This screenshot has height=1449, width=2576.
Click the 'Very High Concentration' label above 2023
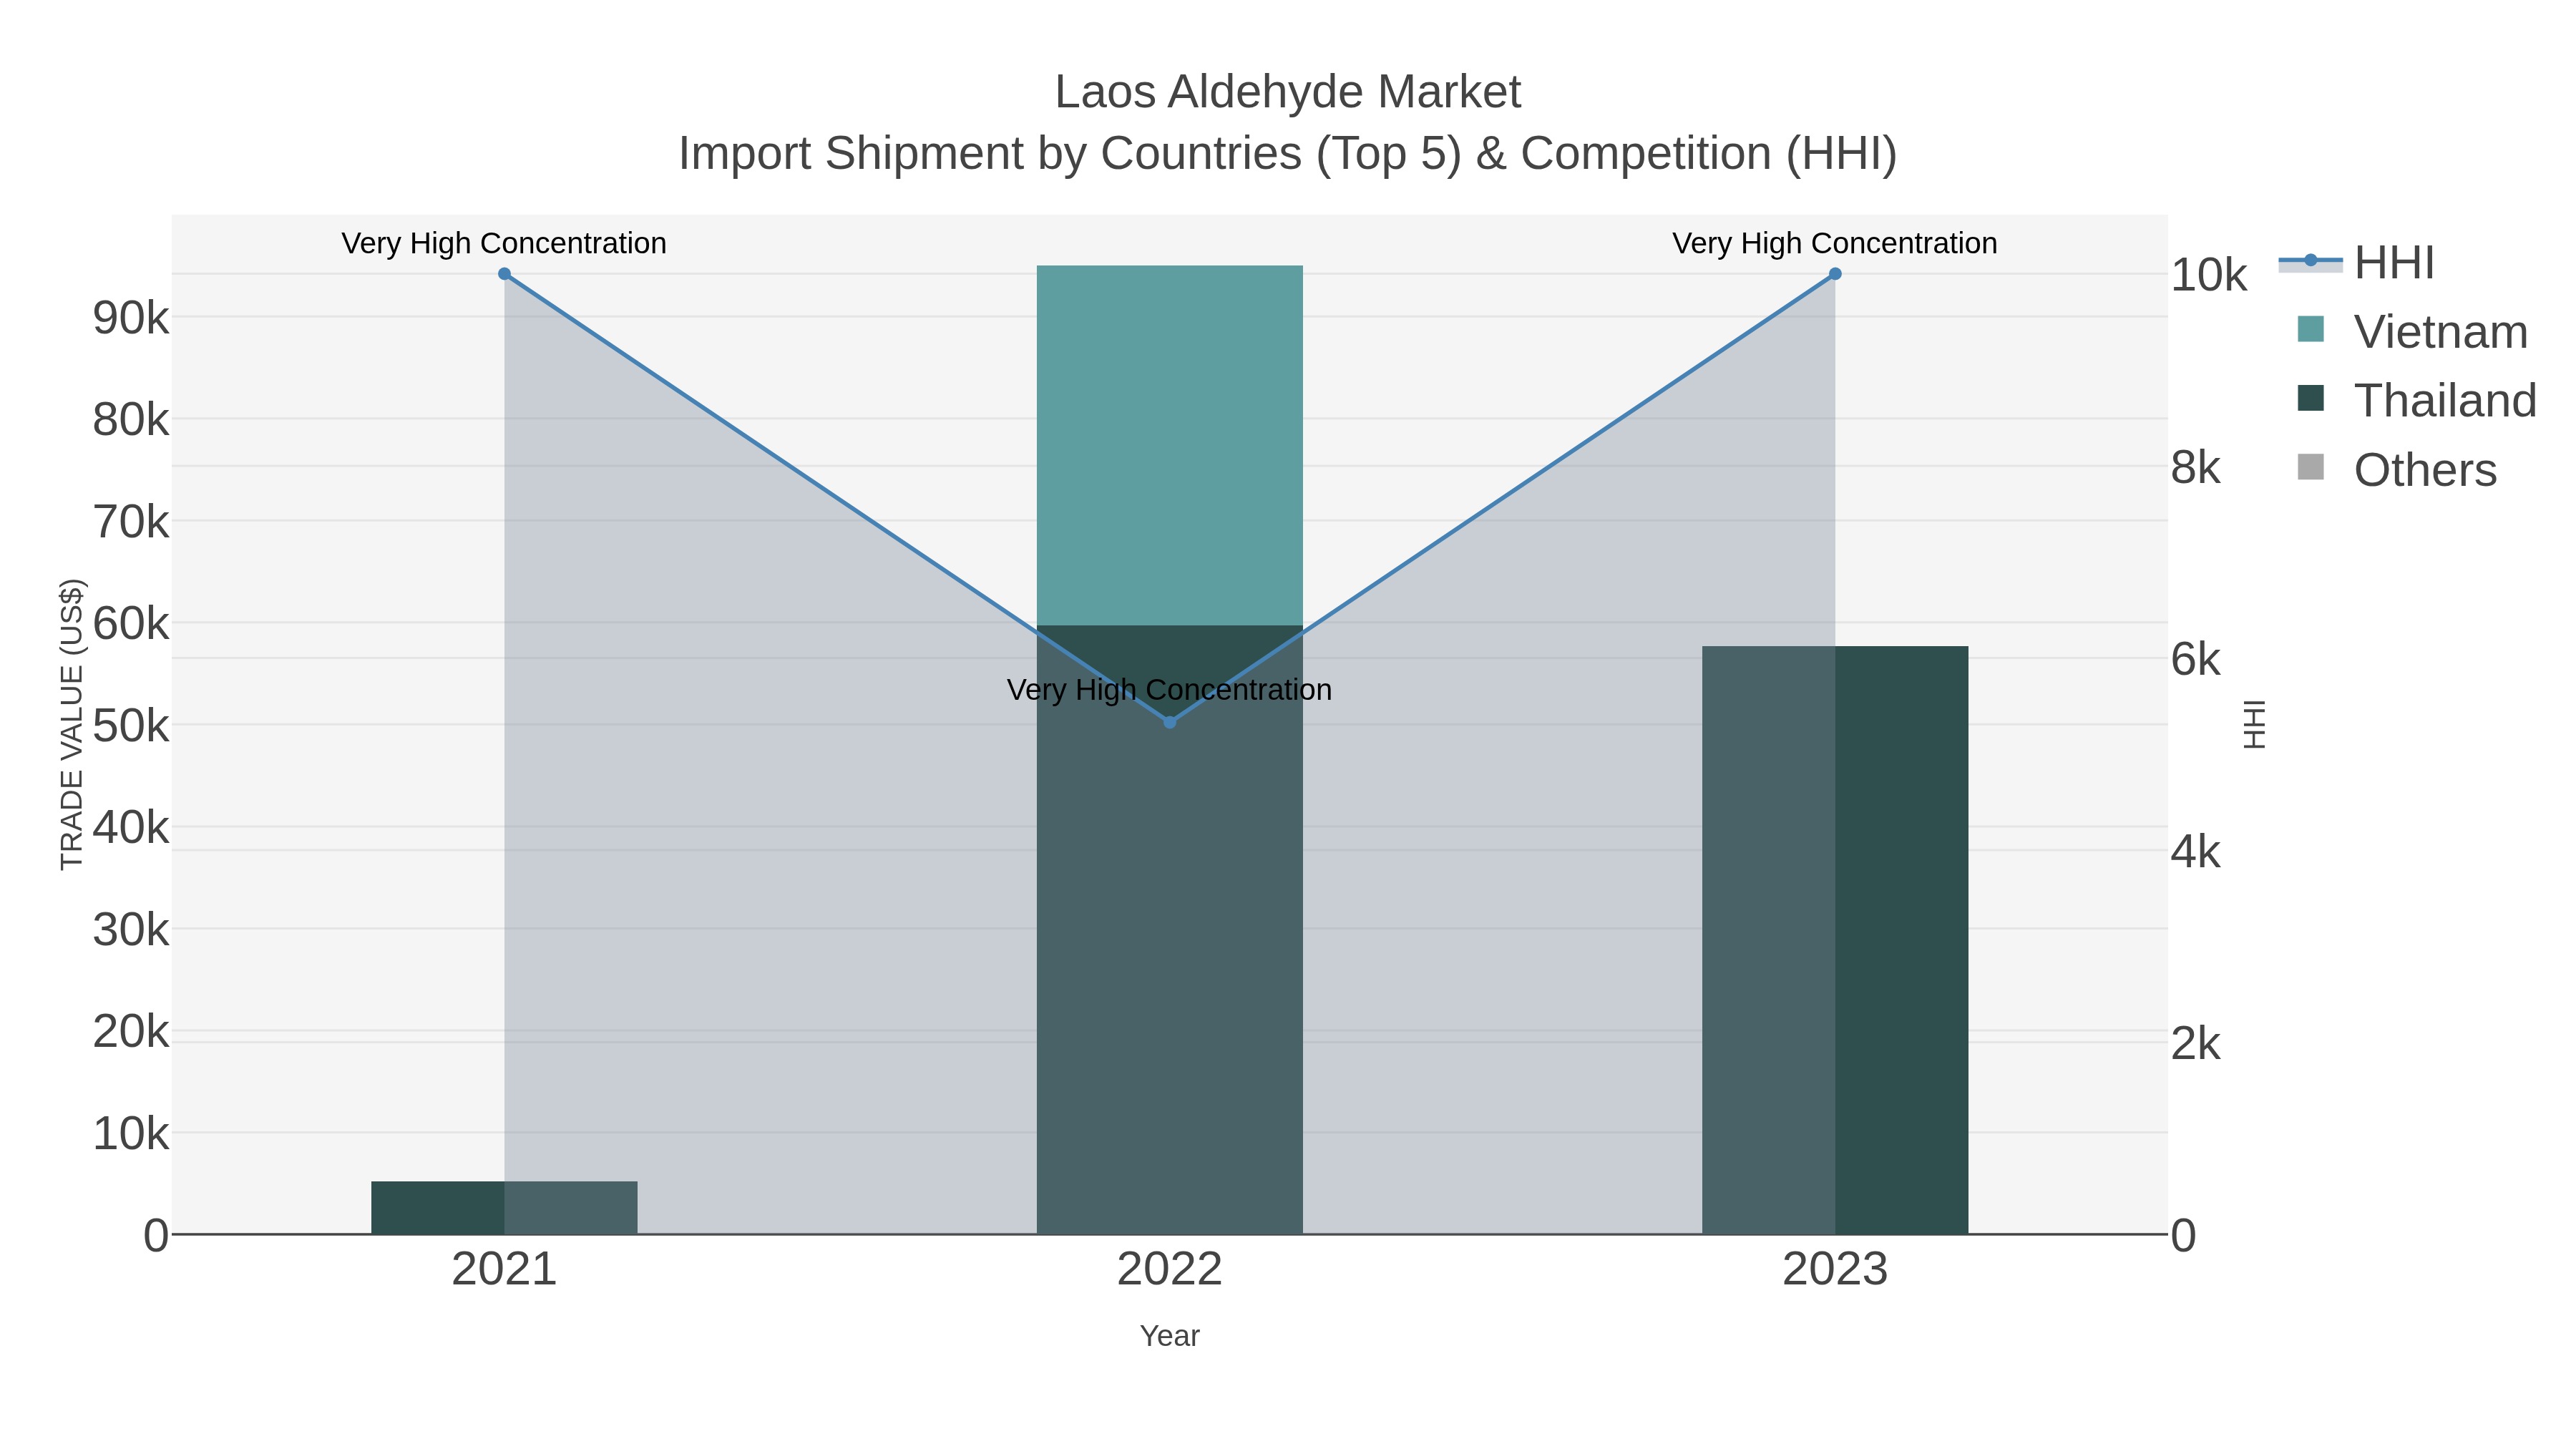point(1835,243)
